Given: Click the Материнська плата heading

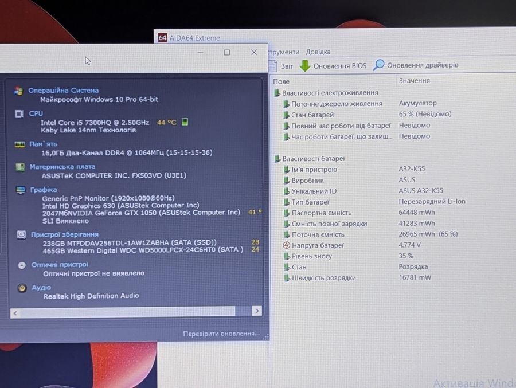Looking at the screenshot, I should (62, 167).
